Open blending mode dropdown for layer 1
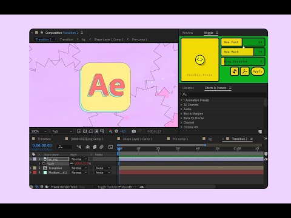The height and width of the screenshot is (218, 291). 79,159
